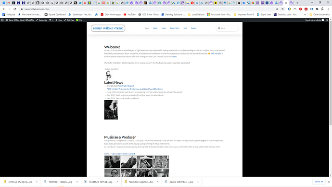Click the green Pro item in admin bar

(79, 20)
